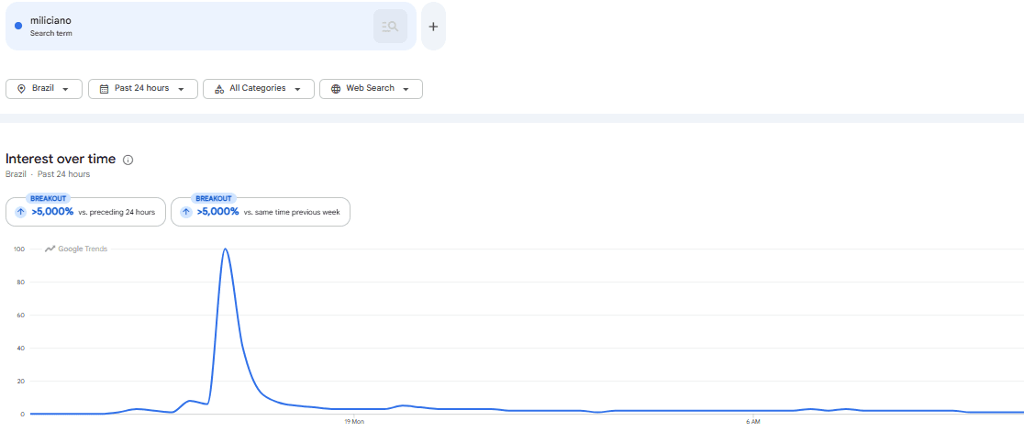The height and width of the screenshot is (443, 1024).
Task: Click up-arrow icon in previous week chip
Action: 187,212
